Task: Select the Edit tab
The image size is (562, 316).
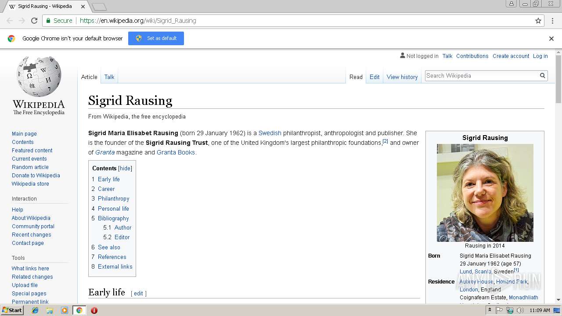Action: coord(375,77)
